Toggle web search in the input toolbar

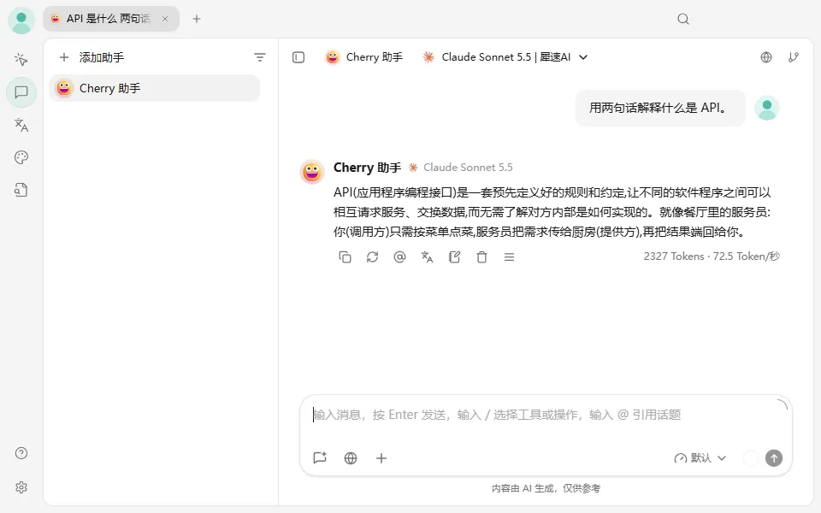[351, 458]
